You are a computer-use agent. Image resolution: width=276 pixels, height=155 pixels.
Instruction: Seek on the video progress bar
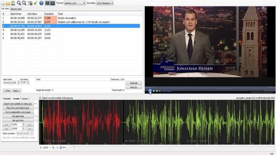(210, 87)
